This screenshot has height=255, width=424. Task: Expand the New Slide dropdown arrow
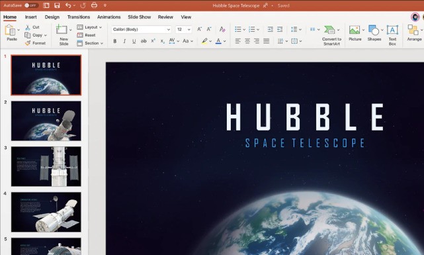[70, 30]
